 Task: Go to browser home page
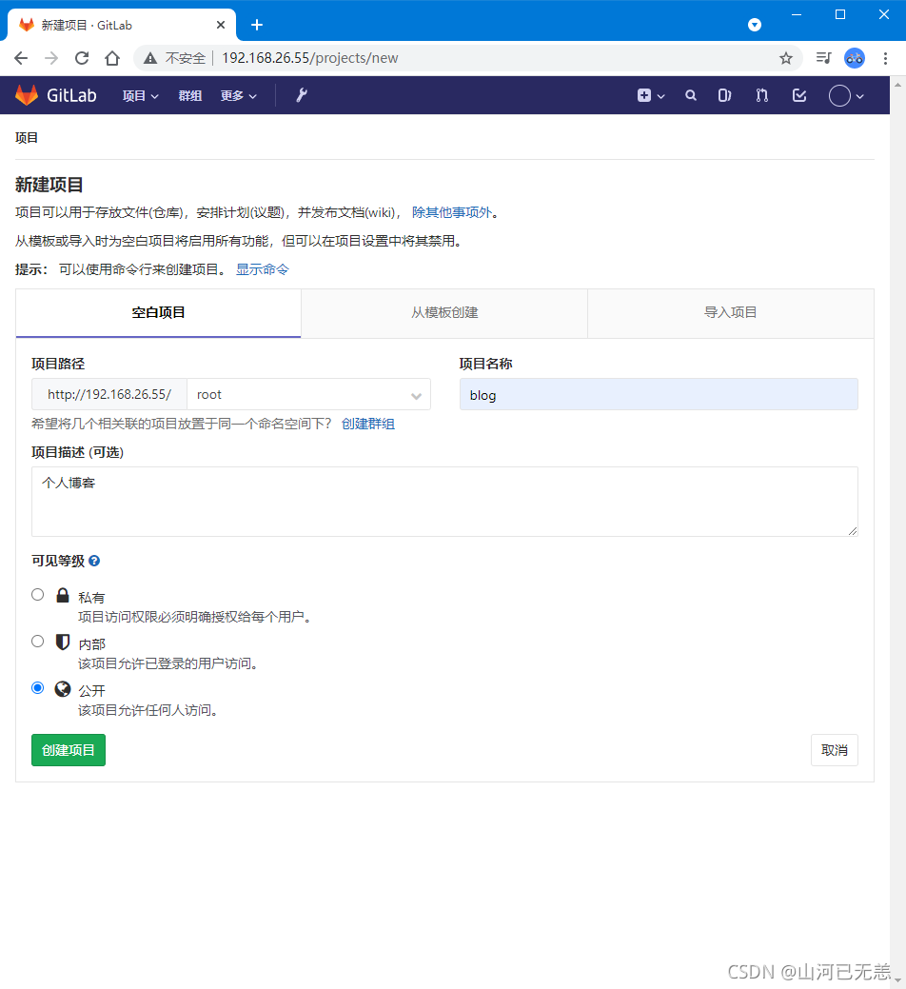[112, 58]
